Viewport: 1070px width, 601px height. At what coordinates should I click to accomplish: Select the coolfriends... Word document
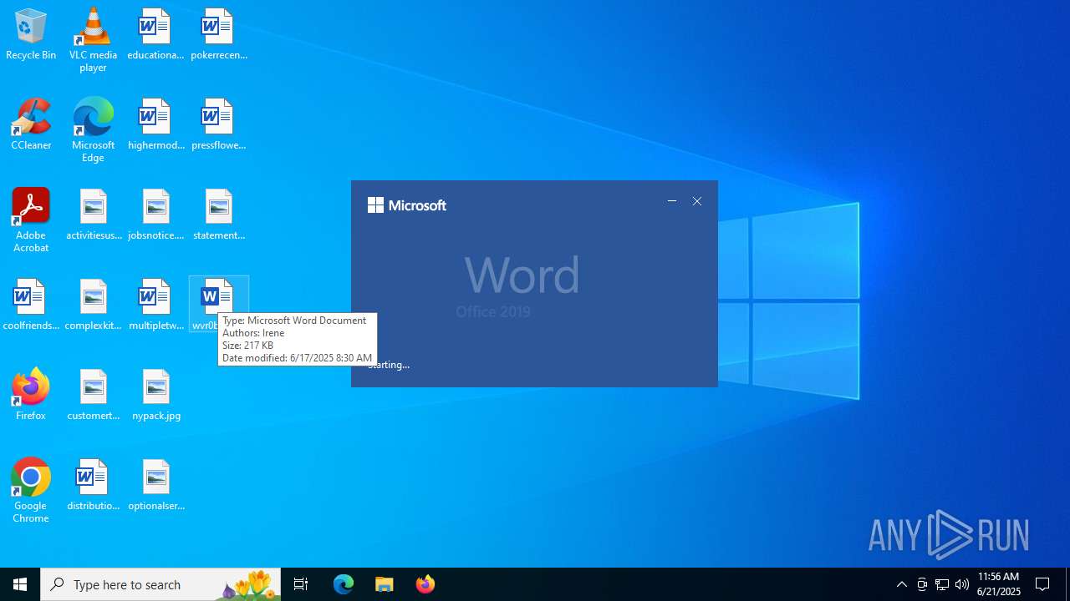[x=31, y=305]
